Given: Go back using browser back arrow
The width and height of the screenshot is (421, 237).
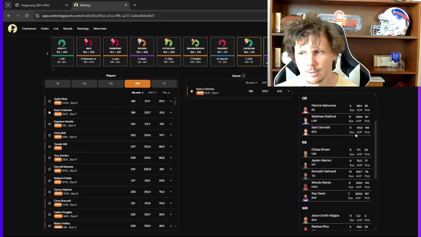Looking at the screenshot, I should click(9, 15).
